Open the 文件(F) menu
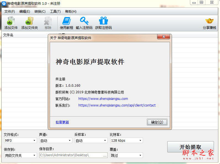 pyautogui.click(x=10, y=12)
